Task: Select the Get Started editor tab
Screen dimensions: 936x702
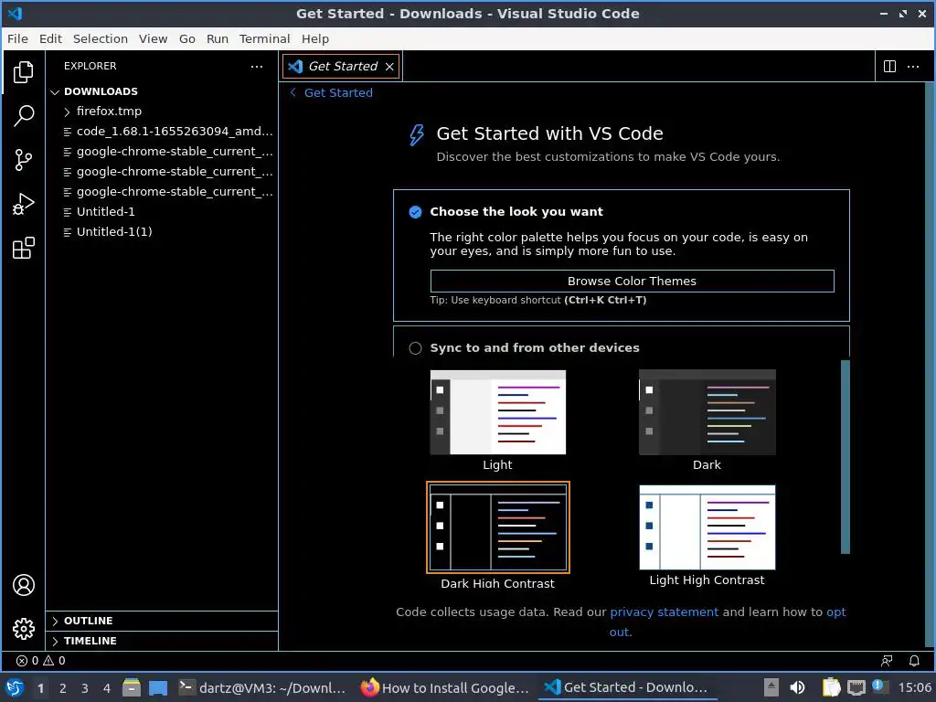Action: [343, 66]
